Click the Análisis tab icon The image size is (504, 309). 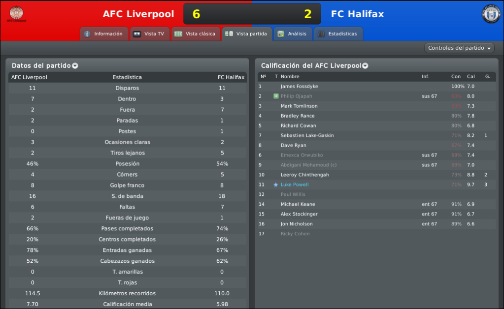[x=281, y=34]
